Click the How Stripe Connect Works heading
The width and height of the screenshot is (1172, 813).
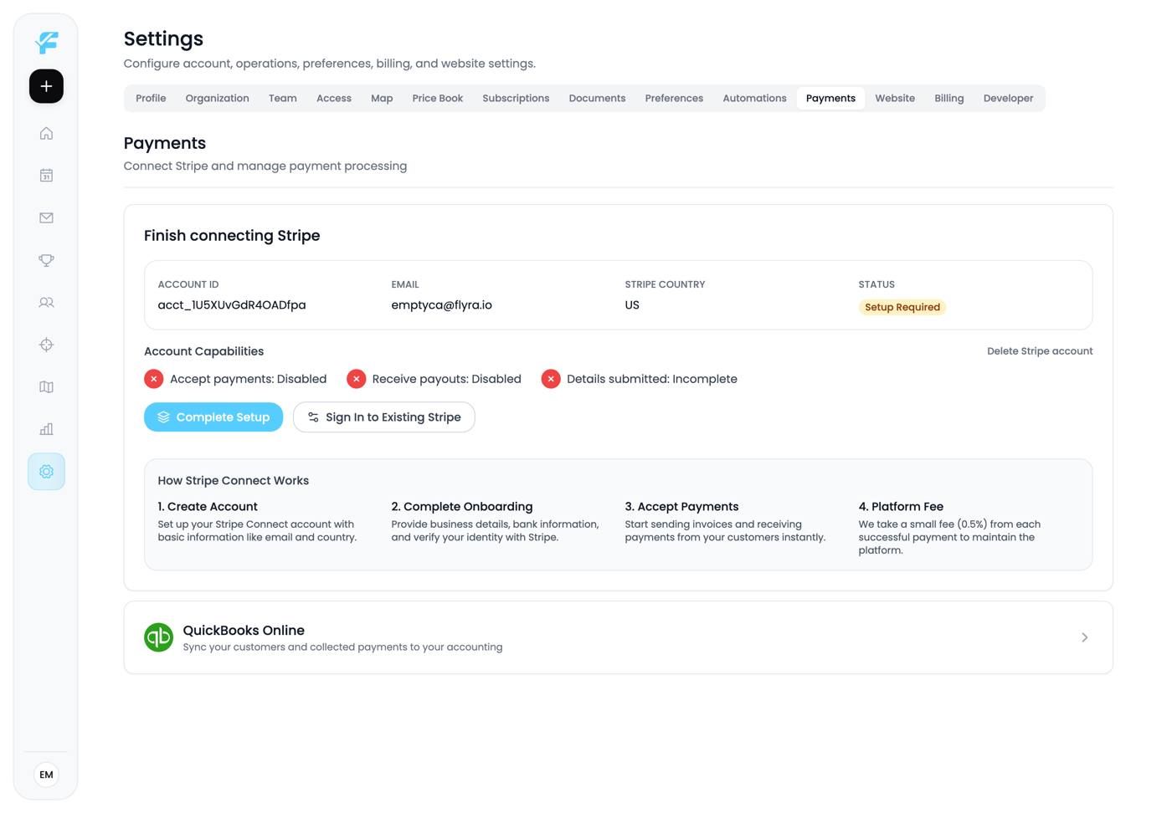pyautogui.click(x=234, y=481)
